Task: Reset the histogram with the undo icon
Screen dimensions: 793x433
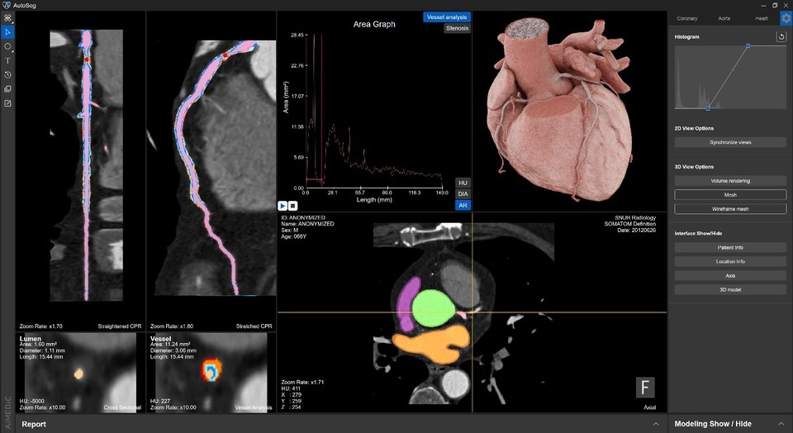Action: click(781, 37)
